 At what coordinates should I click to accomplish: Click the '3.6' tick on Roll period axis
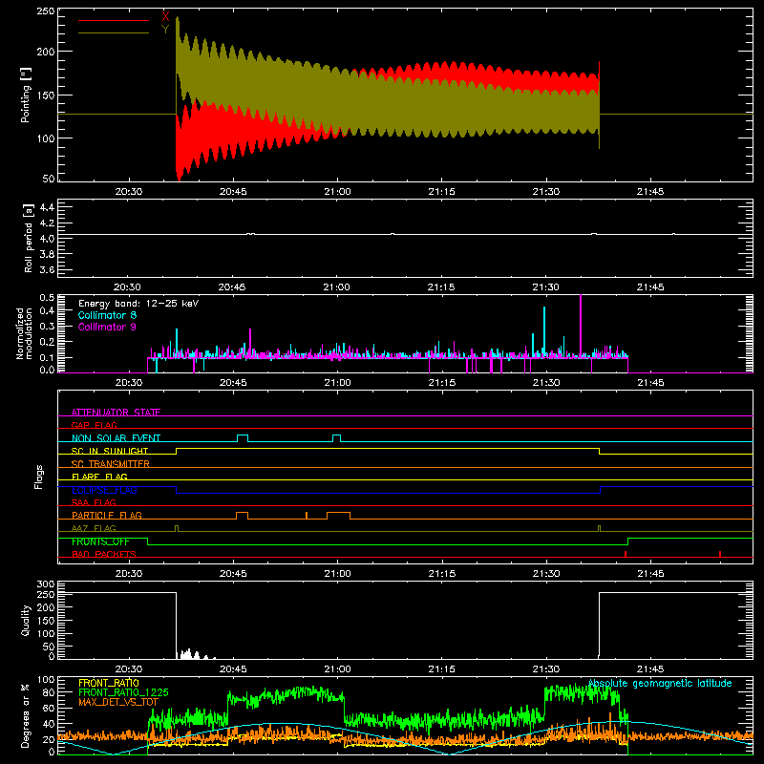47,269
